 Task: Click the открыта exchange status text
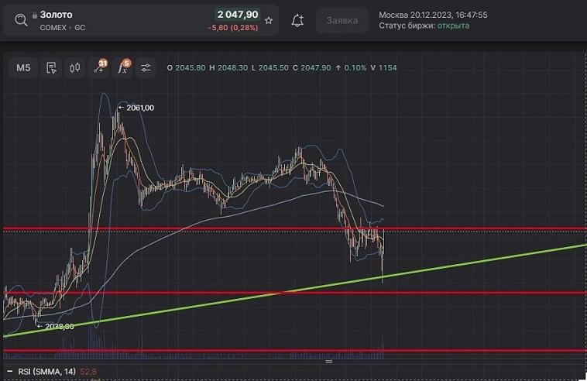tap(453, 26)
